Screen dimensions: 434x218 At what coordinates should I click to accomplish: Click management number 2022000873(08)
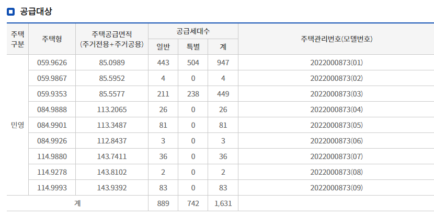tap(337, 172)
